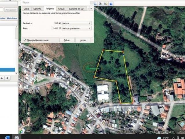Click the rotas link in search panel

pos(3,18)
